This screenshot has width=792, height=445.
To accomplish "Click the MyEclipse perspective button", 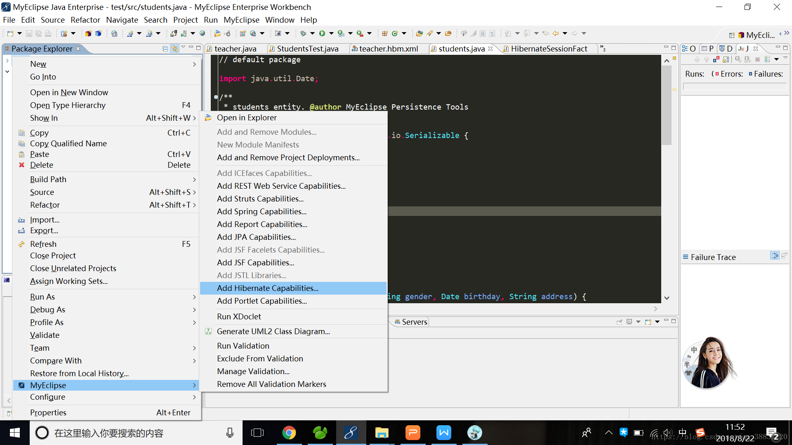I will (756, 35).
